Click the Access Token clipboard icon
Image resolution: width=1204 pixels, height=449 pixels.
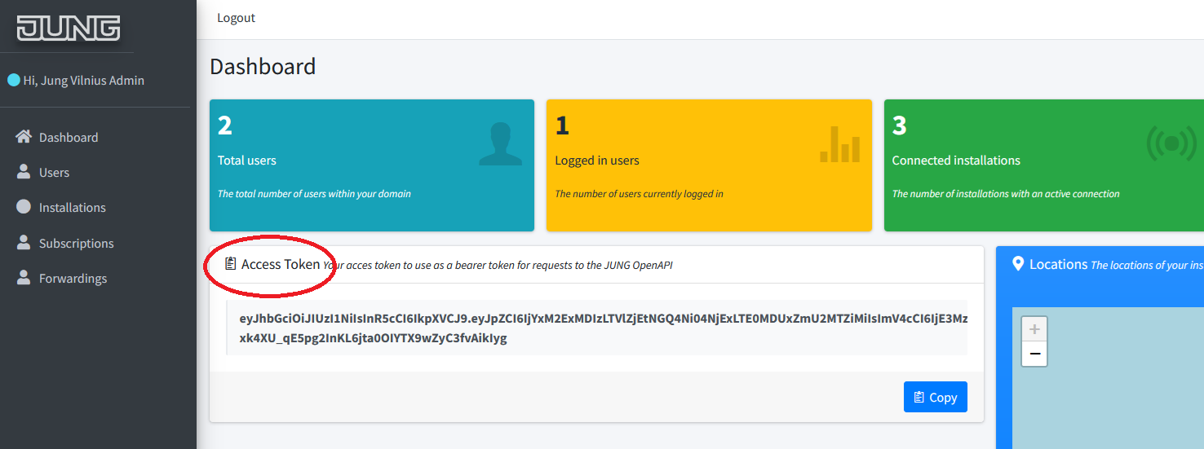[x=231, y=264]
